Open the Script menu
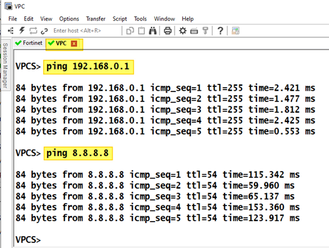Screen dimensions: 329x248 click(120, 19)
